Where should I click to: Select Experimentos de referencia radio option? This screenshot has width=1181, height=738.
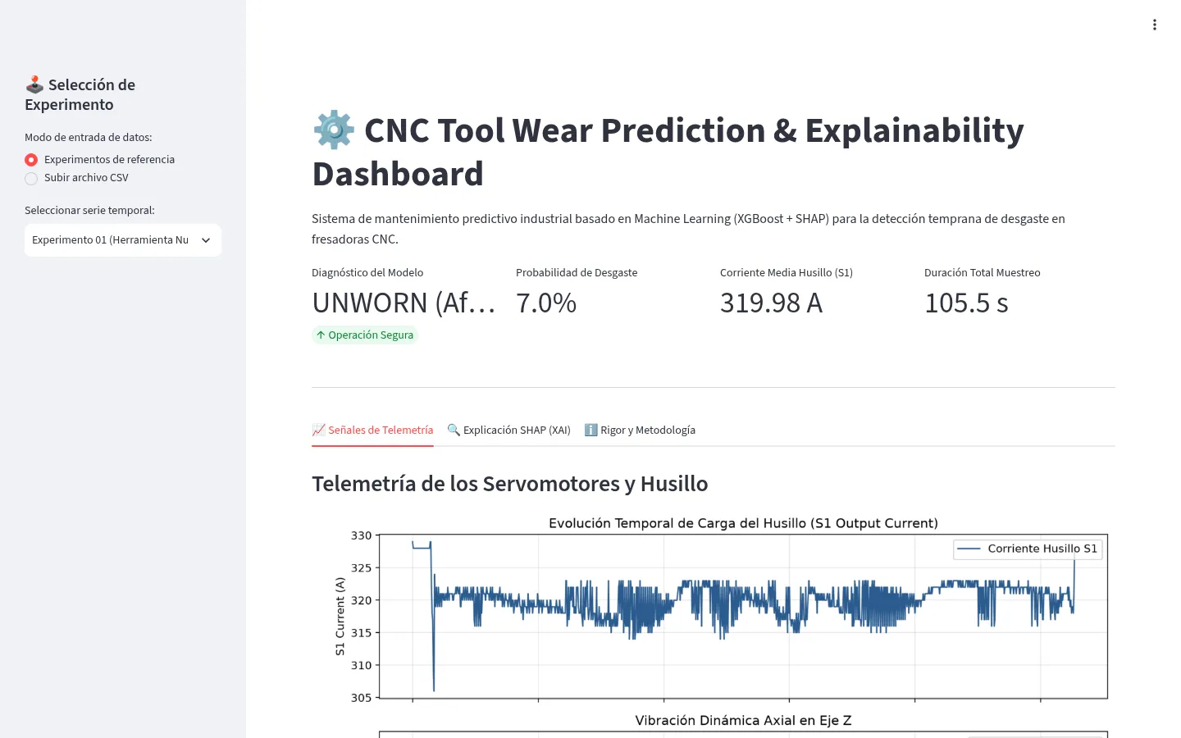tap(31, 160)
